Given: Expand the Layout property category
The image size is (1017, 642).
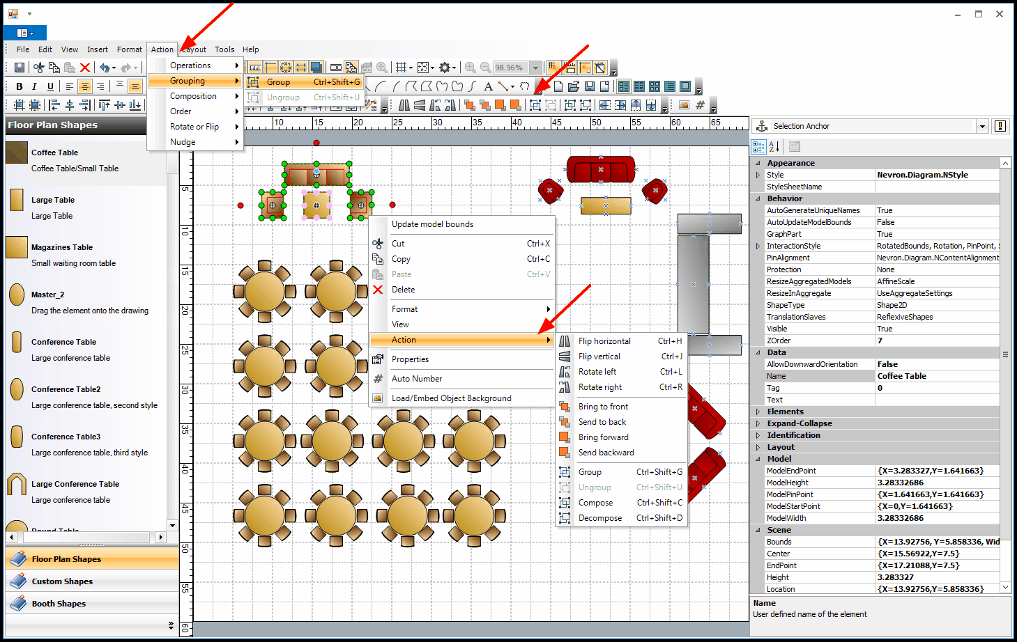Looking at the screenshot, I should (x=758, y=447).
